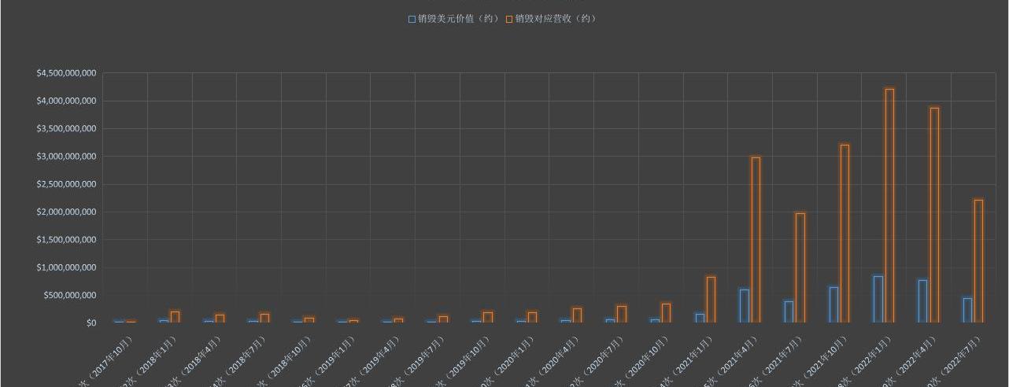Select the $0 y-axis label
The width and height of the screenshot is (1009, 387).
[91, 322]
